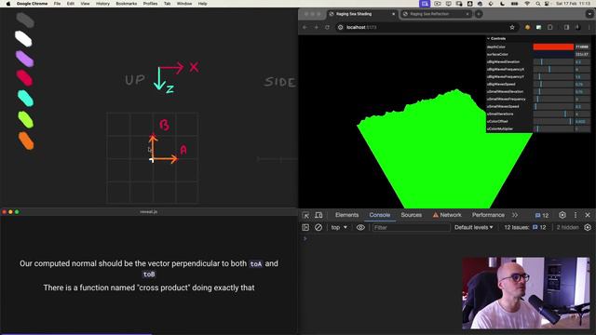Go back in the Chrome browser

pyautogui.click(x=305, y=27)
